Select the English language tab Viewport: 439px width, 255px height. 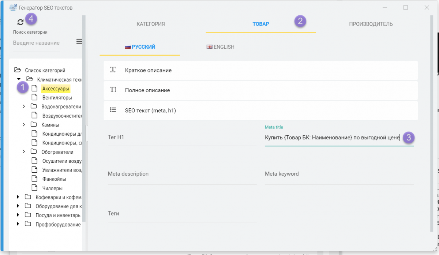pyautogui.click(x=221, y=47)
